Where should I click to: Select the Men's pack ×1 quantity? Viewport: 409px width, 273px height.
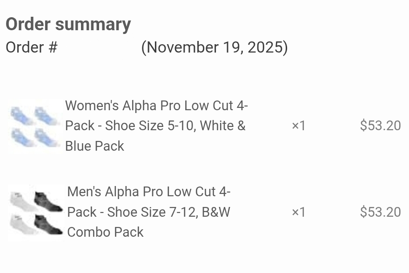(x=298, y=212)
